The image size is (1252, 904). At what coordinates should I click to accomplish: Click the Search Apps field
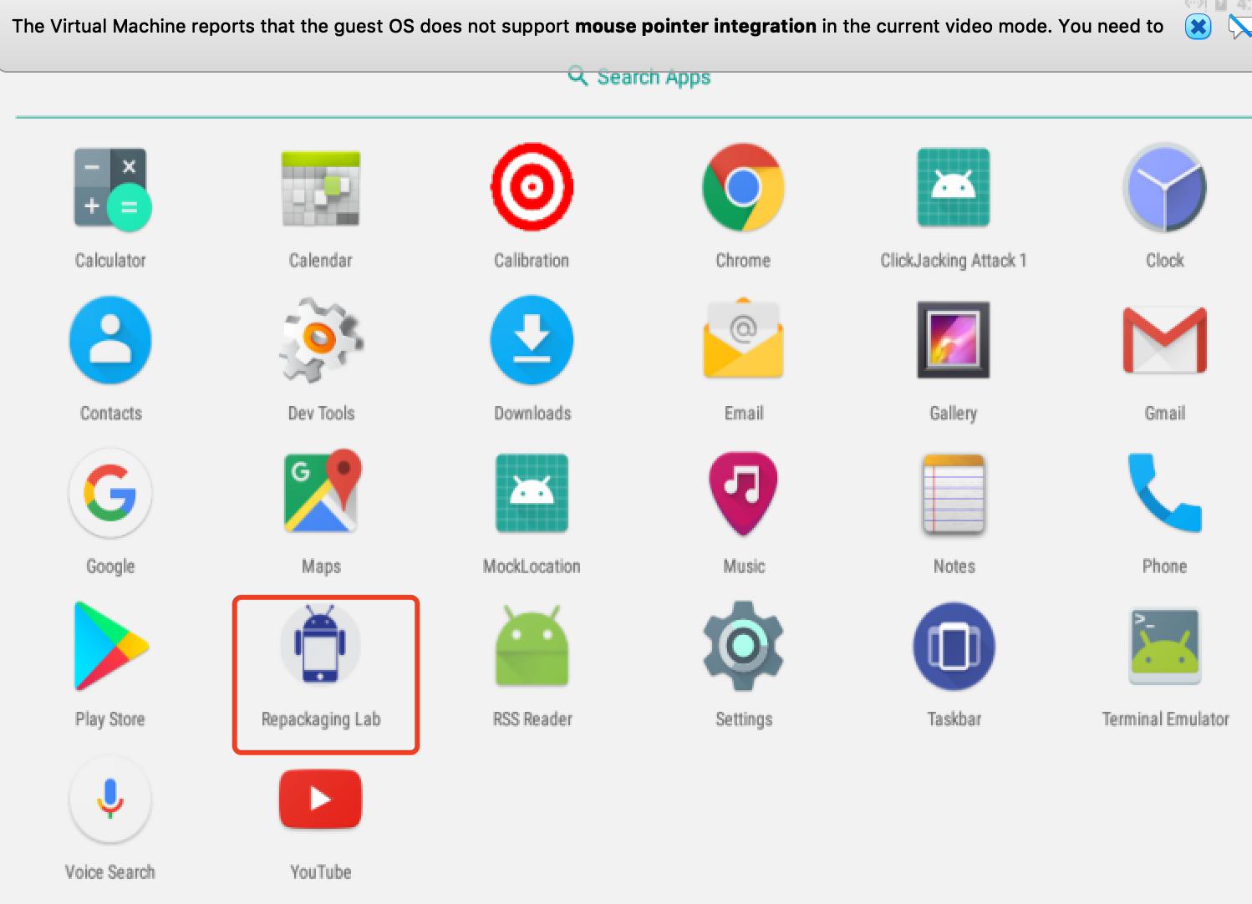[x=639, y=77]
